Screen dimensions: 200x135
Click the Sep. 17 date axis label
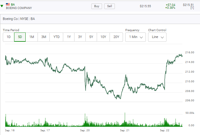[45, 130]
